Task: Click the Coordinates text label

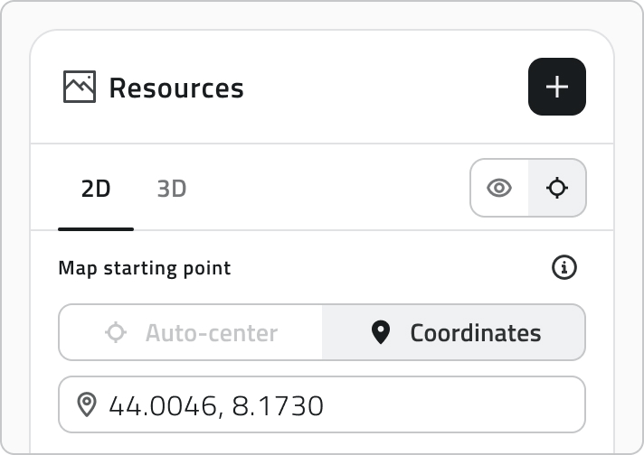Action: click(x=476, y=333)
